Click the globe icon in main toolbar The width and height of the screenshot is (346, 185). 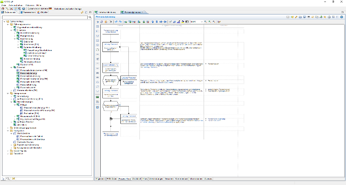tap(24, 9)
